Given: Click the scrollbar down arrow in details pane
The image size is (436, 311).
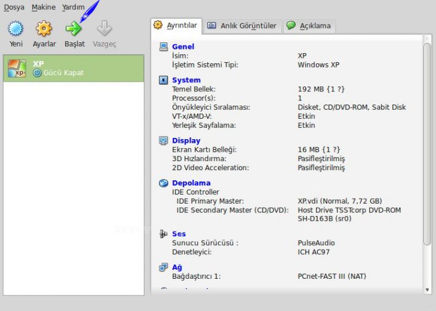Looking at the screenshot, I should pos(427,290).
